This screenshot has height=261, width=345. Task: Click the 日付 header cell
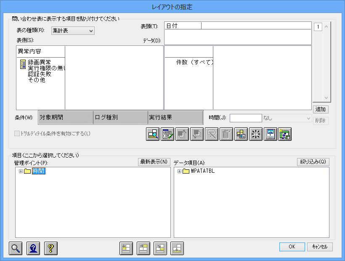pos(183,26)
